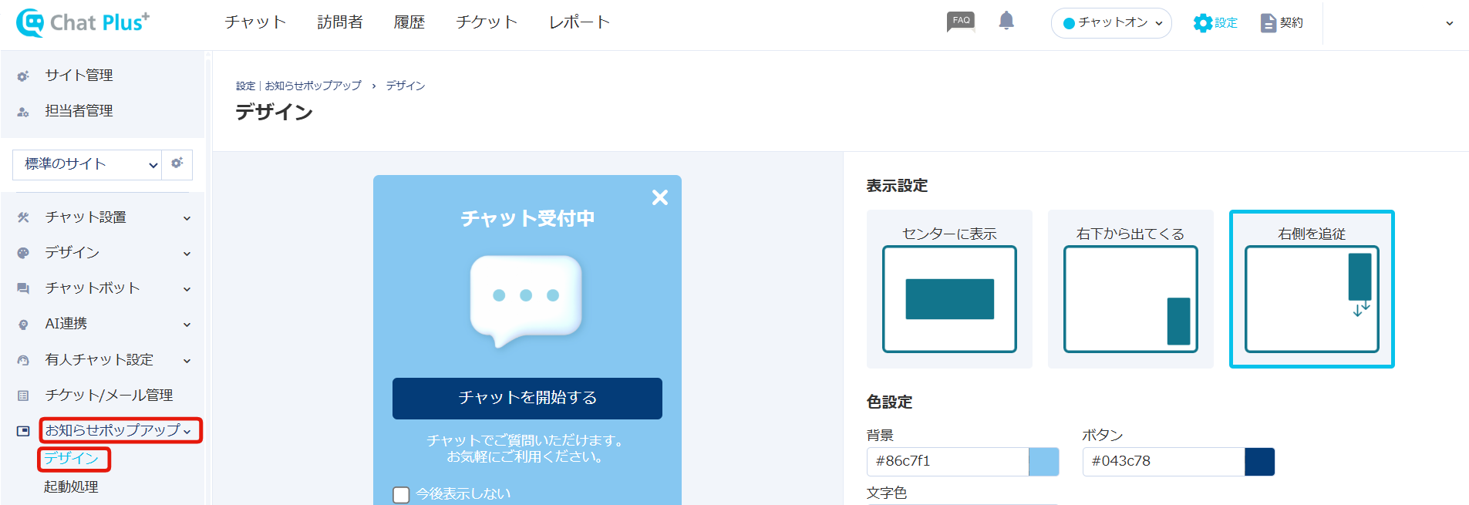Pick the 背景 color swatch
This screenshot has height=505, width=1469.
[1044, 462]
